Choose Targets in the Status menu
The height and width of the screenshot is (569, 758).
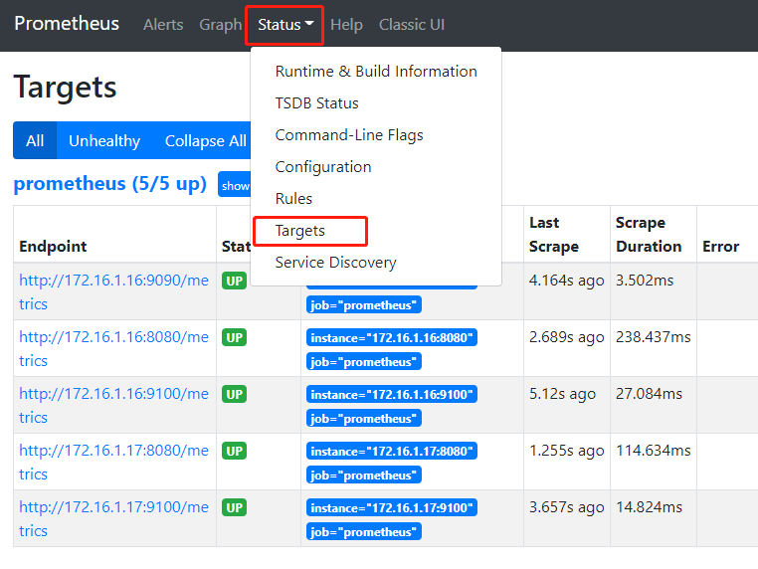pyautogui.click(x=376, y=231)
